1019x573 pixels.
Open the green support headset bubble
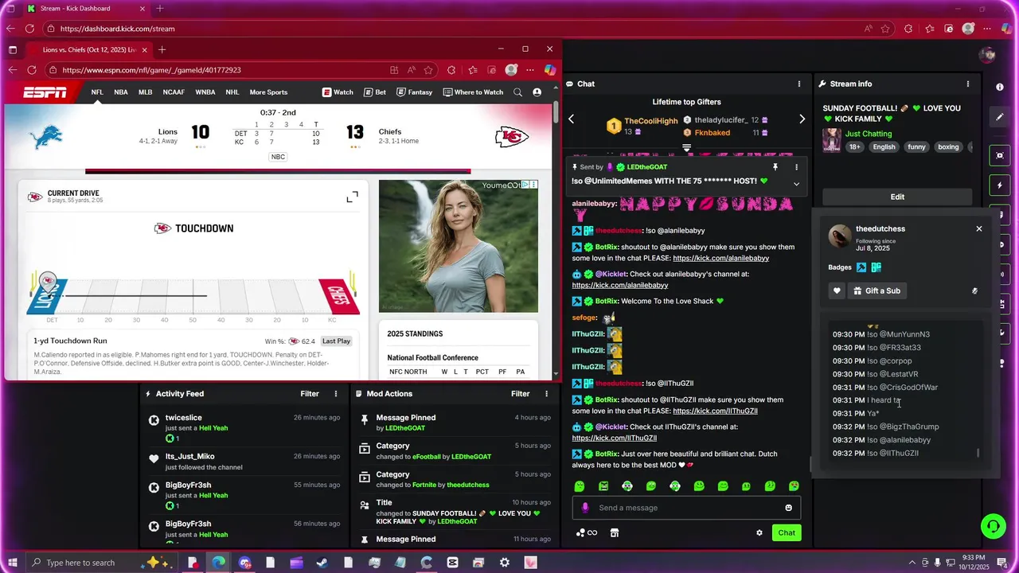[993, 526]
